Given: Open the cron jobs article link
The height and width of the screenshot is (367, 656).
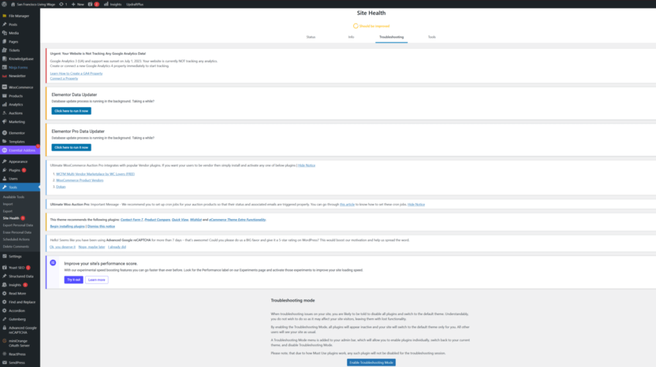Looking at the screenshot, I should 347,204.
